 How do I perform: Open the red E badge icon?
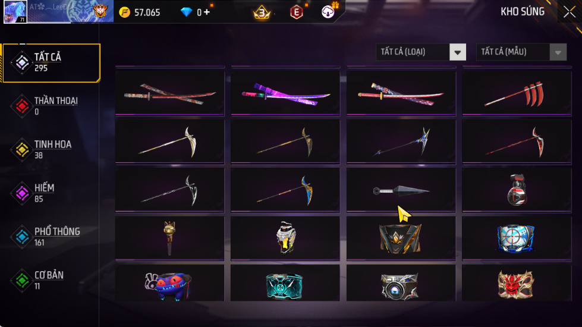296,12
